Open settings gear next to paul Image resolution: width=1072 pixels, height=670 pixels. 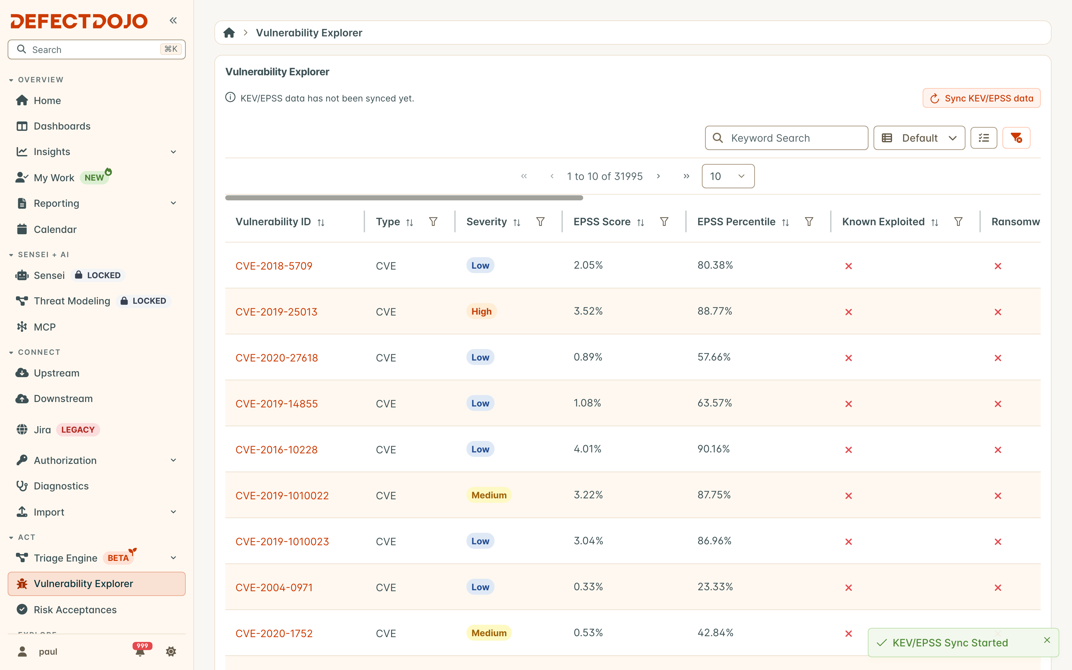(x=171, y=651)
